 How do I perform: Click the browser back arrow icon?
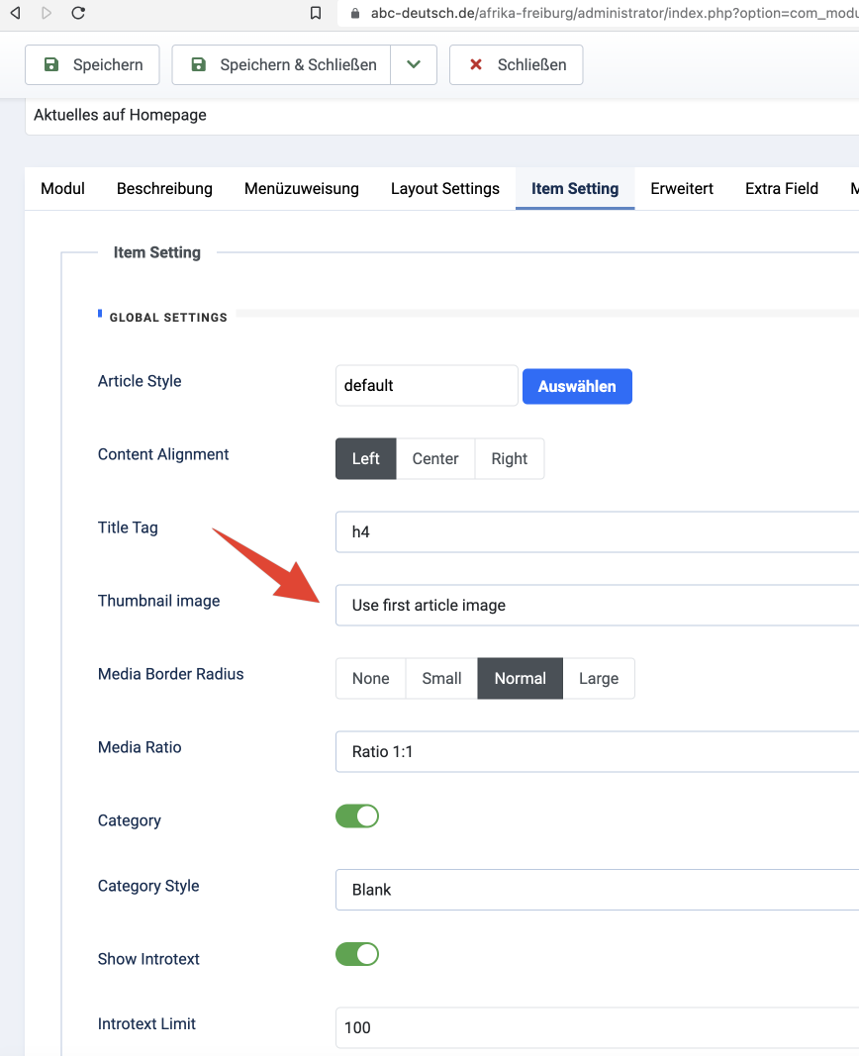coord(15,13)
